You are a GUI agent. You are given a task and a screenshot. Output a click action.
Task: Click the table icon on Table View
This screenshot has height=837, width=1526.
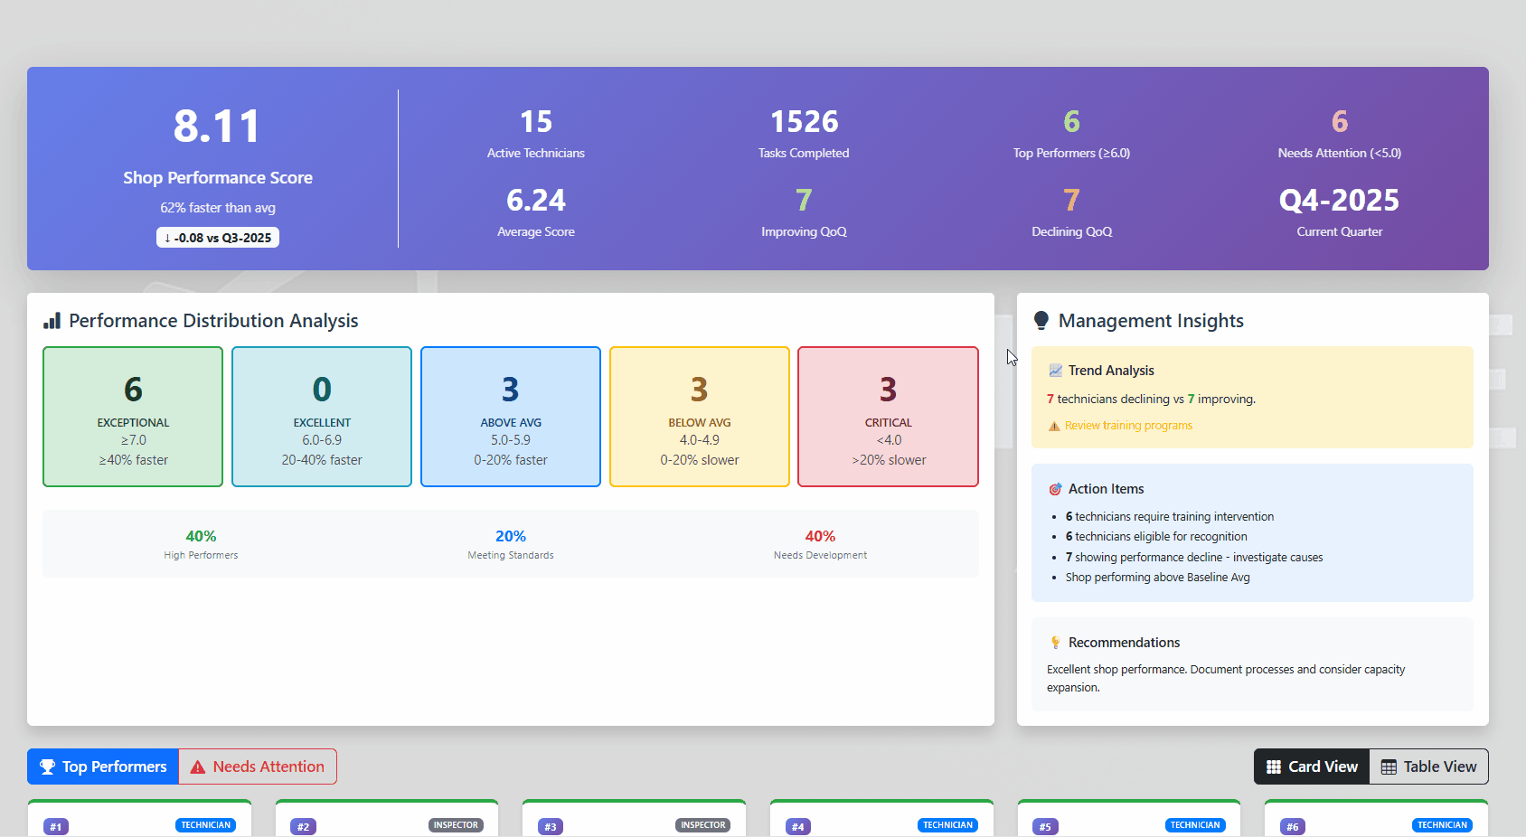click(x=1388, y=766)
